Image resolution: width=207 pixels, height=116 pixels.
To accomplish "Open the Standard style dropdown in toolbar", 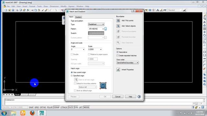I will (175, 10).
